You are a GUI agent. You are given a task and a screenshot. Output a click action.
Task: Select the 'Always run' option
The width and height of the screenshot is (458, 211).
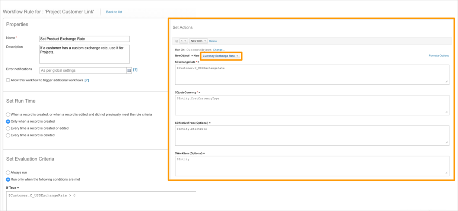point(8,173)
